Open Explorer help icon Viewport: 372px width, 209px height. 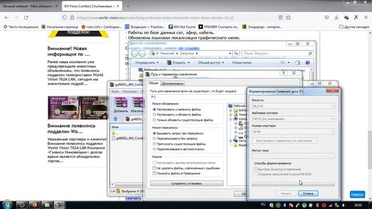[x=307, y=63]
